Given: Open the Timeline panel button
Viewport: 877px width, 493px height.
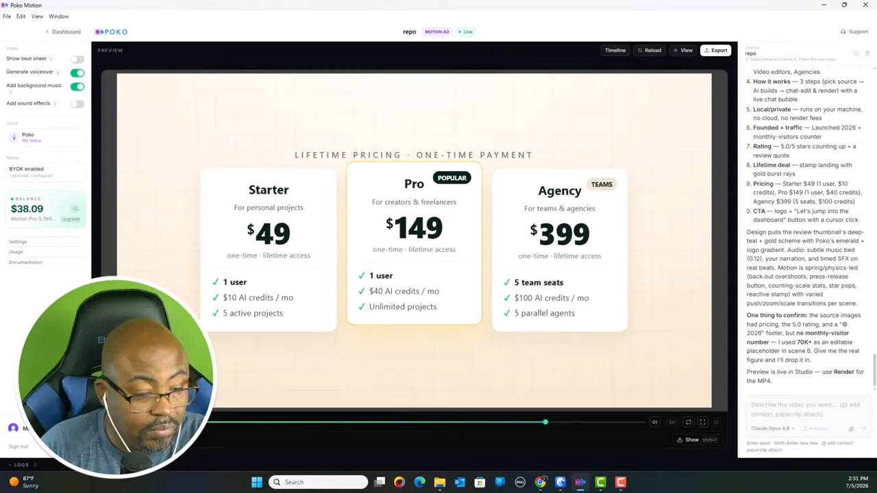Looking at the screenshot, I should tap(615, 50).
